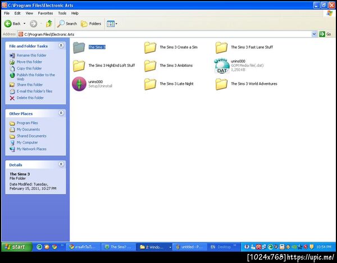
Task: Select the unins000 DAT media file
Action: coord(221,66)
